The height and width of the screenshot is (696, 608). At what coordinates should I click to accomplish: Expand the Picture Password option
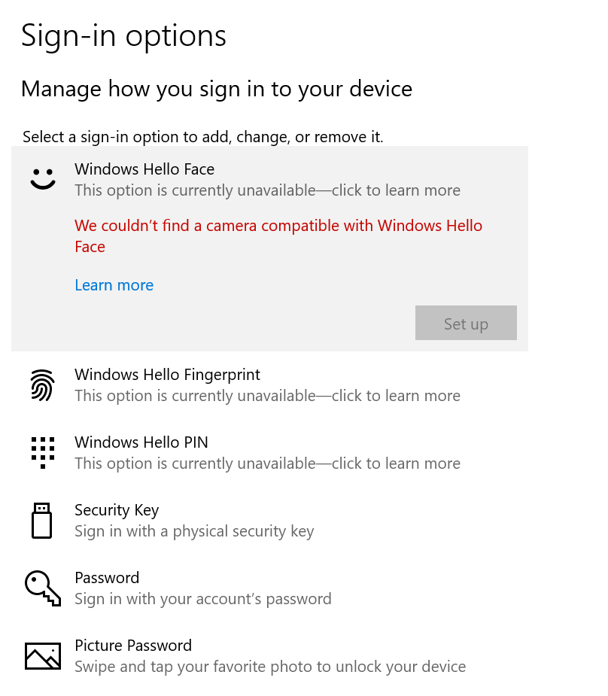(x=133, y=645)
